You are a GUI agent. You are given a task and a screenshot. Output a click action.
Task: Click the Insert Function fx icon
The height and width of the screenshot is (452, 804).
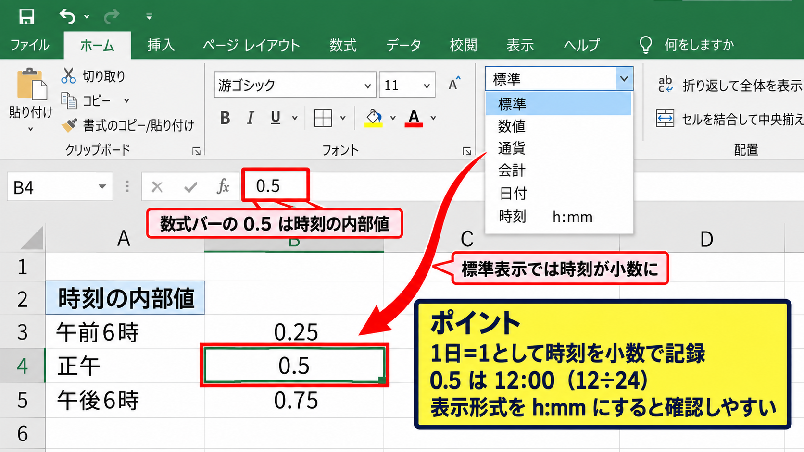[223, 186]
